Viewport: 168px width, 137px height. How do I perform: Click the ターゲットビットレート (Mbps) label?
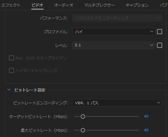tap(39, 116)
